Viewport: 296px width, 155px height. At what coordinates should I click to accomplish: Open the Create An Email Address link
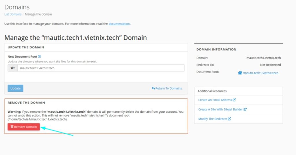pyautogui.click(x=215, y=100)
